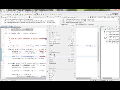Click the Step Over icon in Debug view

tap(43, 17)
